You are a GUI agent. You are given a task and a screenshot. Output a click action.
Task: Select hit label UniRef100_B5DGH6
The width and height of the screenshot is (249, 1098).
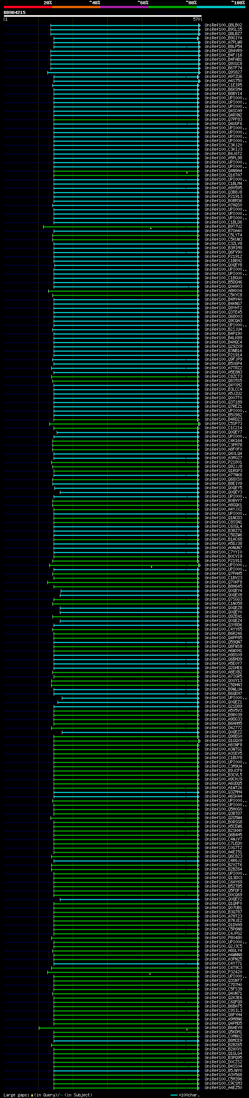click(223, 282)
